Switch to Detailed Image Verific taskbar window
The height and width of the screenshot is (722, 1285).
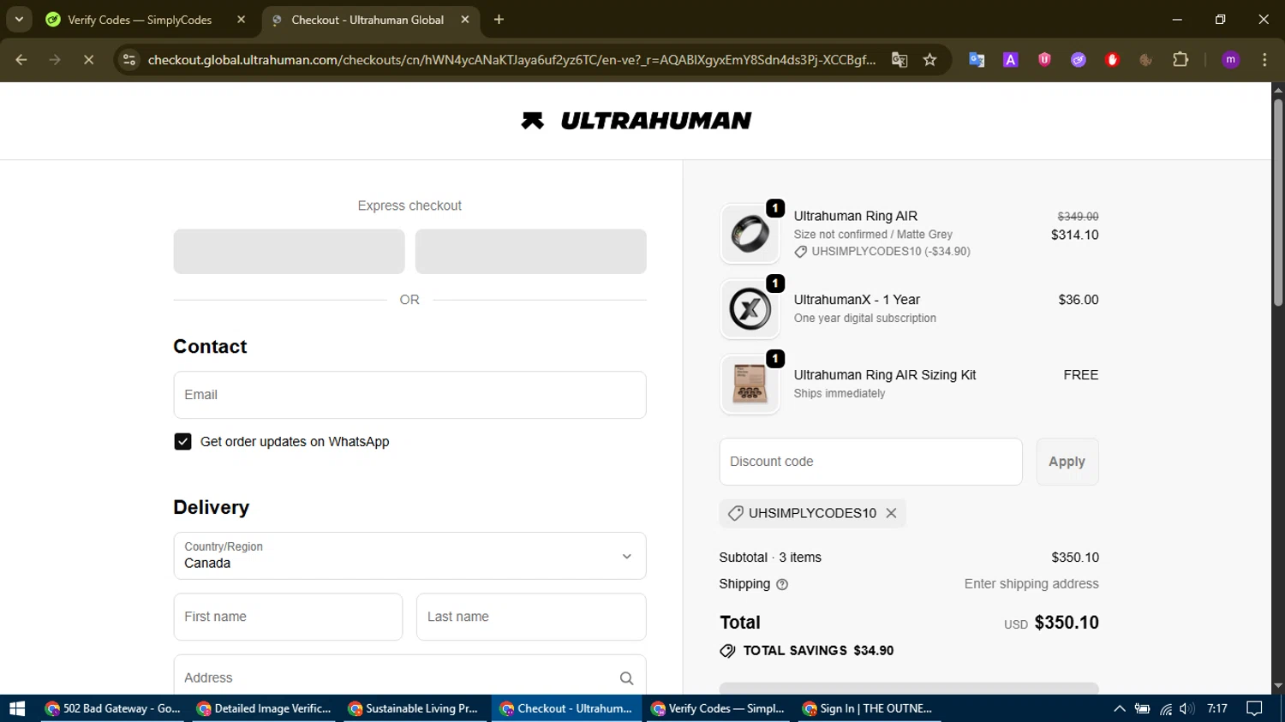click(x=264, y=708)
